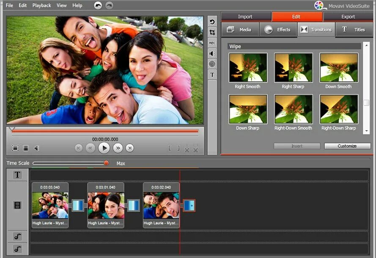The image size is (376, 258).
Task: Click the REC record button icon
Action: (x=212, y=43)
